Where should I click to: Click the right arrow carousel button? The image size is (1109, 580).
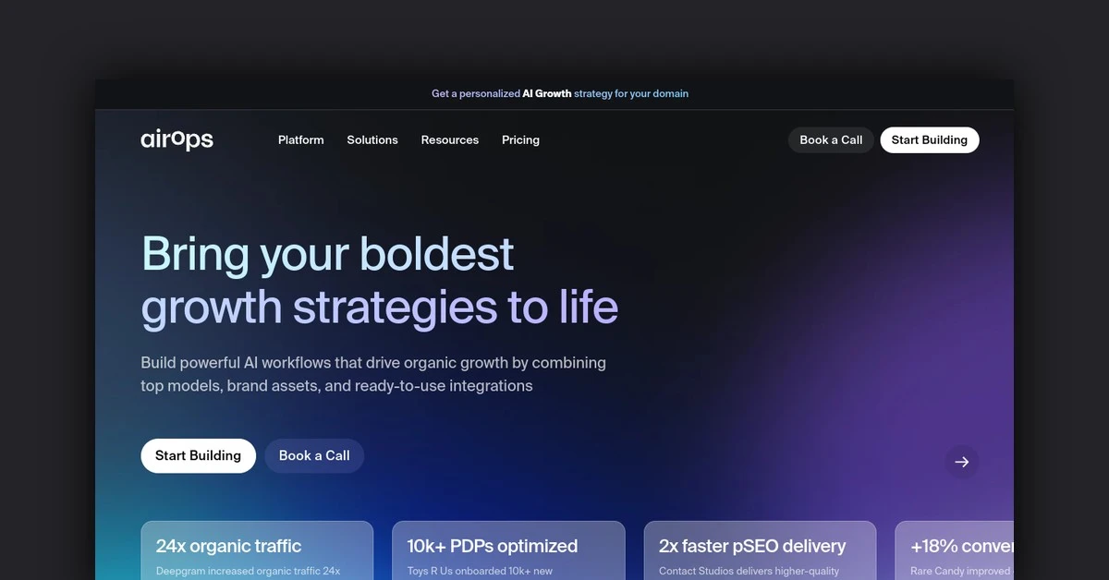[961, 462]
